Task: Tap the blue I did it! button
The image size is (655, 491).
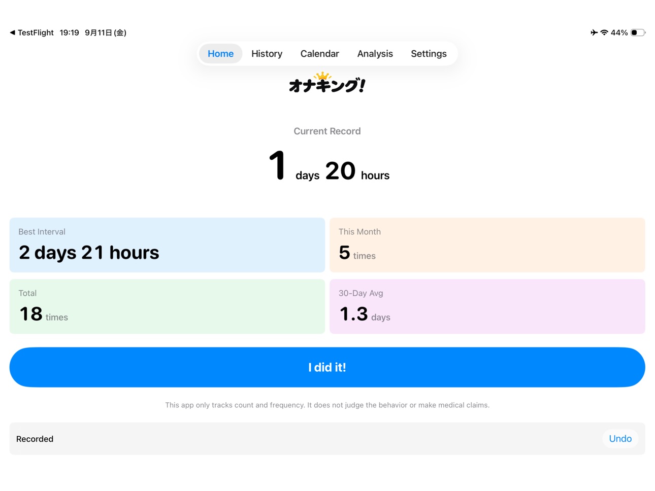Action: (327, 367)
